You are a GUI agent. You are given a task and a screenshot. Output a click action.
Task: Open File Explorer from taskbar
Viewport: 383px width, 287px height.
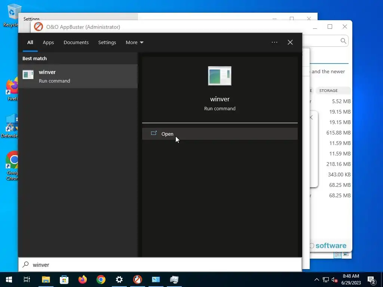click(x=46, y=280)
